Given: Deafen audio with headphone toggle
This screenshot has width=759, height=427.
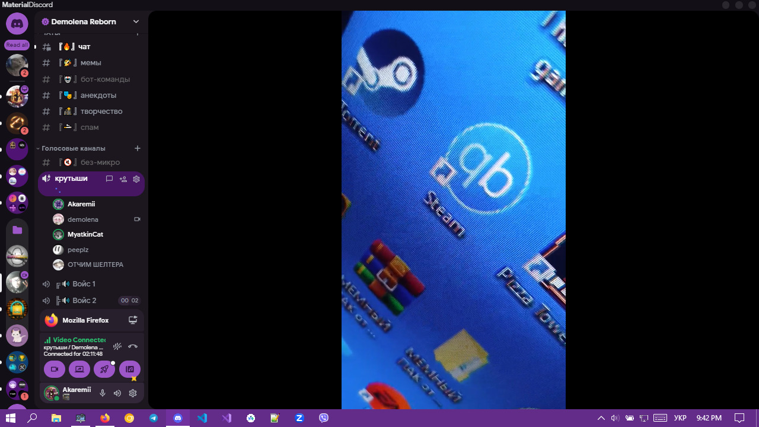Looking at the screenshot, I should pyautogui.click(x=117, y=393).
